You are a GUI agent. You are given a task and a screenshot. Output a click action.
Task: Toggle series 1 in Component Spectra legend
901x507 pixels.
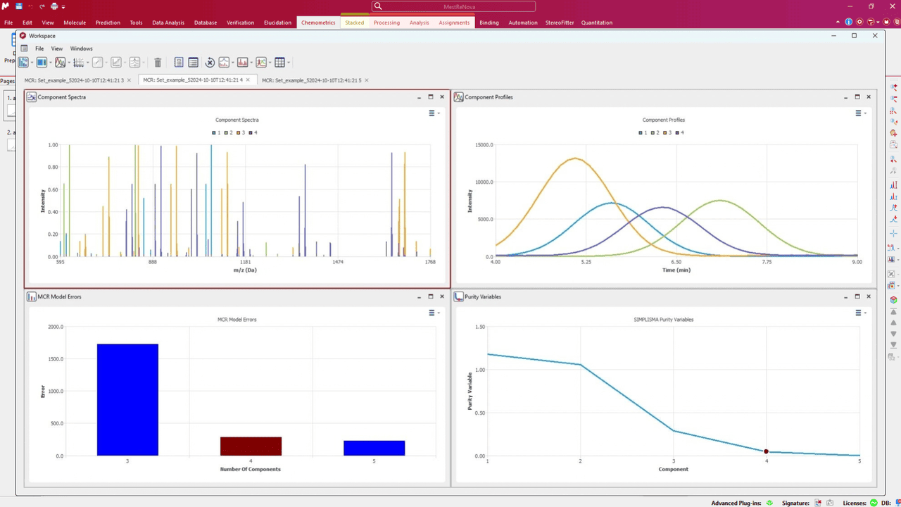(216, 132)
